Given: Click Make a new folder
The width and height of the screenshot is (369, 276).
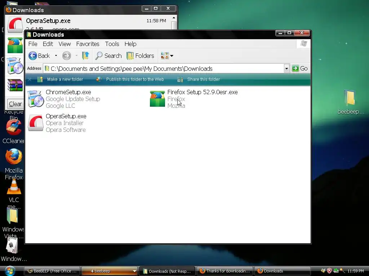Looking at the screenshot, I should pyautogui.click(x=60, y=79).
